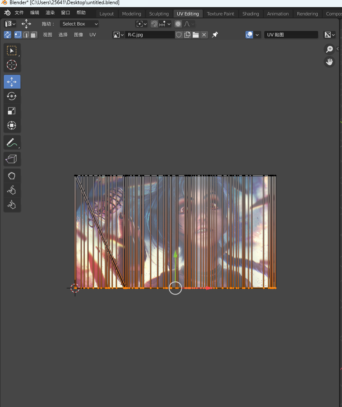Switch to Rendering workspace tab
Viewport: 342px width, 407px height.
click(x=307, y=14)
